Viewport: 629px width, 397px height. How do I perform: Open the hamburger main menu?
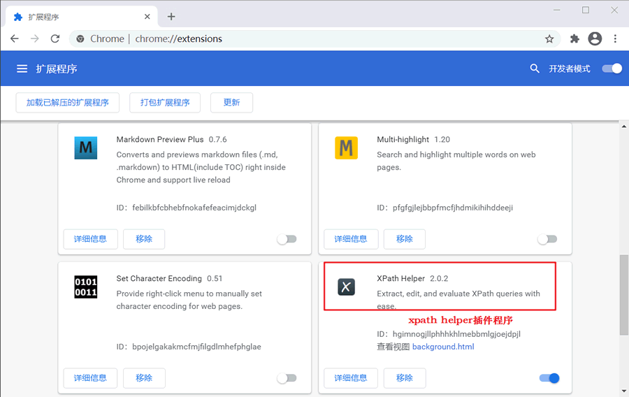[x=22, y=68]
